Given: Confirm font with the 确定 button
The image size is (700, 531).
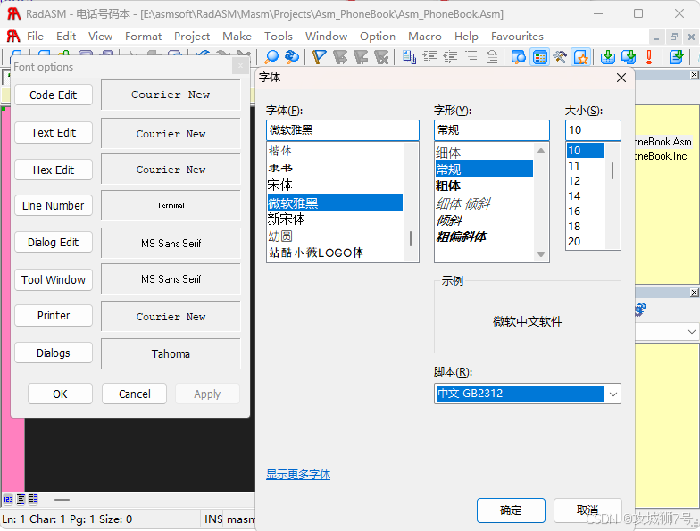Looking at the screenshot, I should (x=511, y=510).
